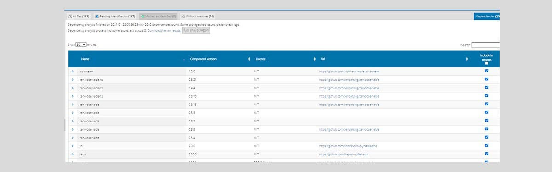Image resolution: width=552 pixels, height=172 pixels.
Task: Open the sindresorhus yn readme URL
Action: (x=348, y=146)
